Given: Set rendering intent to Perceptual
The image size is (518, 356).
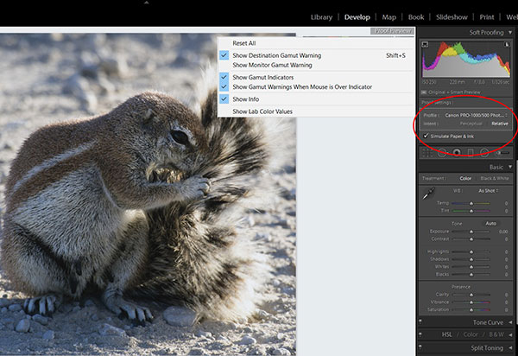Looking at the screenshot, I should 471,124.
